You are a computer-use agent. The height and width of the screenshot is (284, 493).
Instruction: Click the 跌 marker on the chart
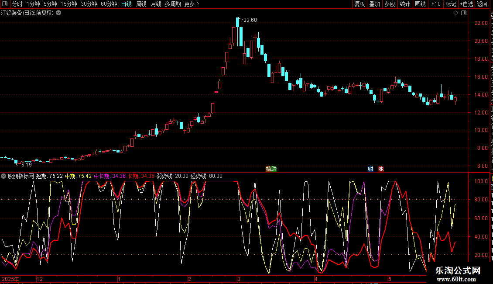(274, 169)
